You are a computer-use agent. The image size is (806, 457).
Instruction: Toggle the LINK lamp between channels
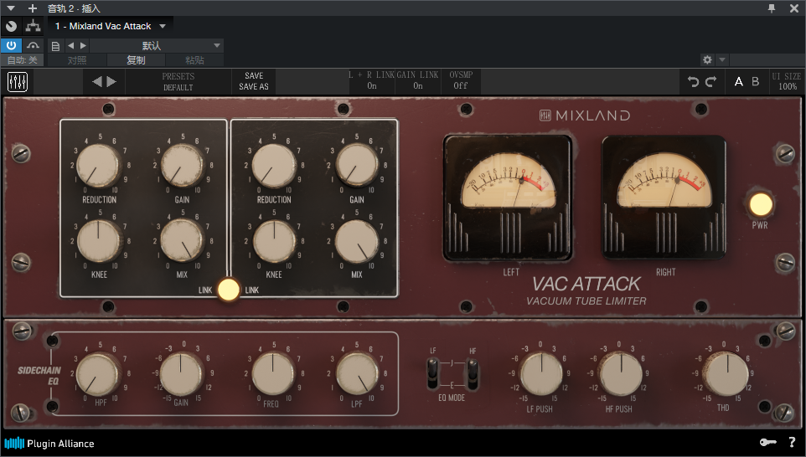[x=228, y=290]
